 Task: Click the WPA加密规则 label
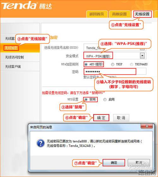click(70, 64)
